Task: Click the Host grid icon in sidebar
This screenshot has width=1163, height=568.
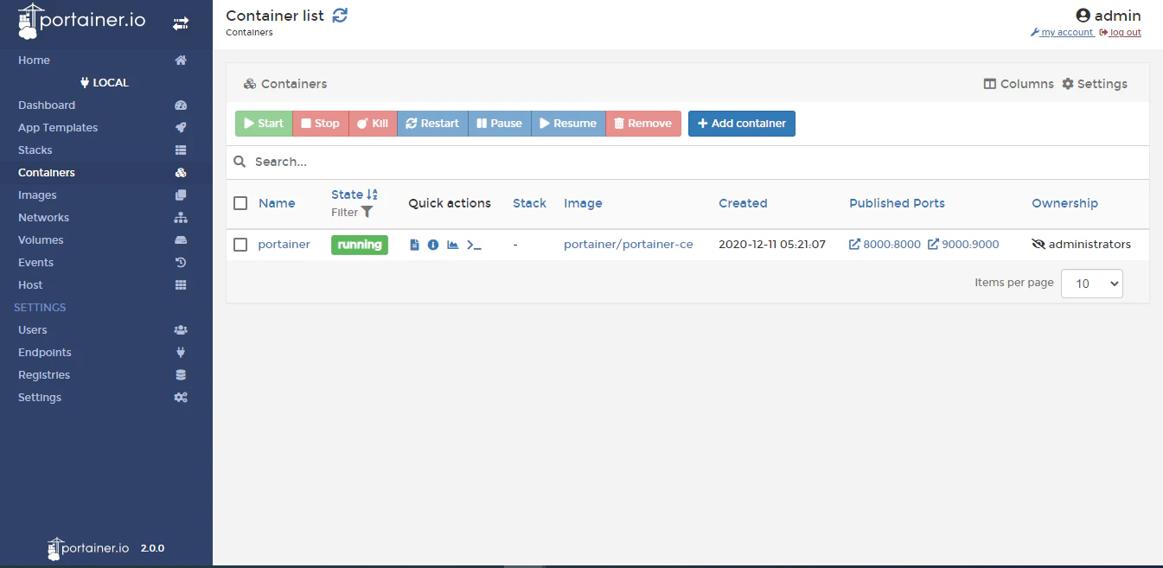Action: click(x=181, y=285)
